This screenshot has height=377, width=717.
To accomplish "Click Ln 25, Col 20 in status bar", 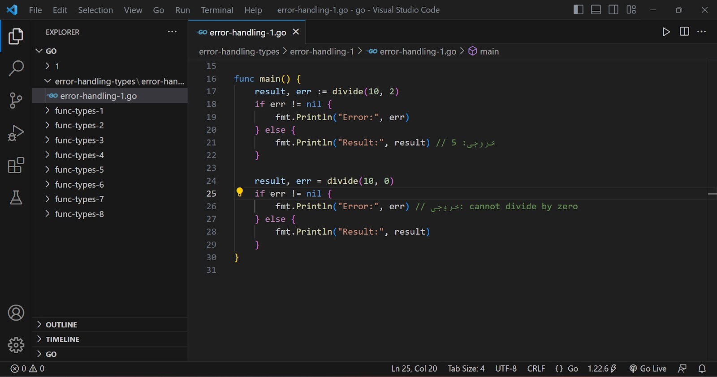I will 414,369.
